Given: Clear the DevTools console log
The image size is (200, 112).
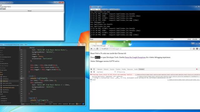Looking at the screenshot, I should pyautogui.click(x=91, y=72).
